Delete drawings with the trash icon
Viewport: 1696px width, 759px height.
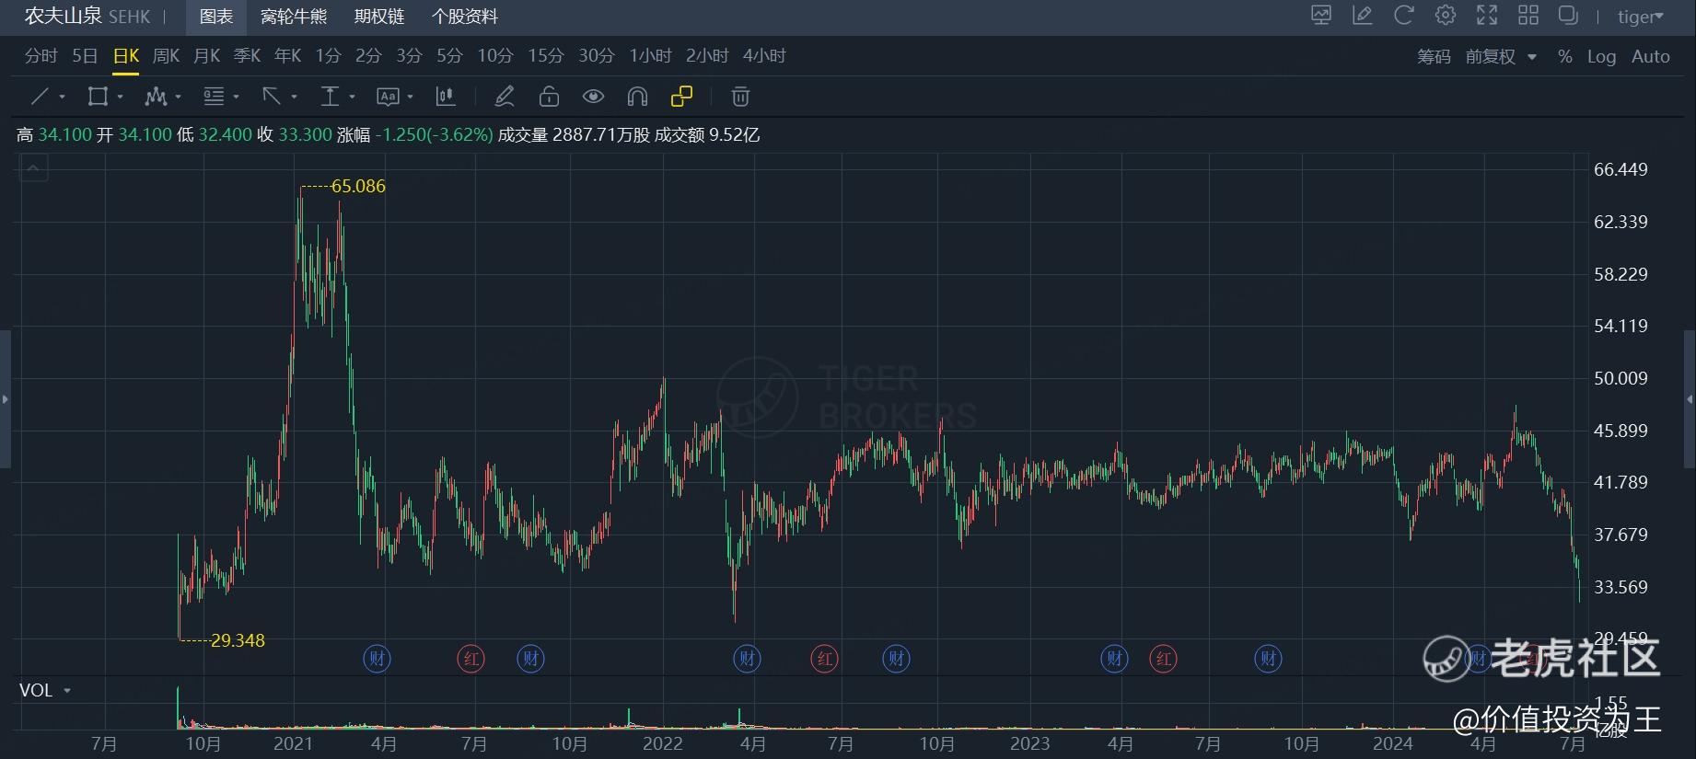740,97
